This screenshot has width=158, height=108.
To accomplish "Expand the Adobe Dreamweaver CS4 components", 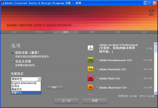I will click(x=97, y=60).
